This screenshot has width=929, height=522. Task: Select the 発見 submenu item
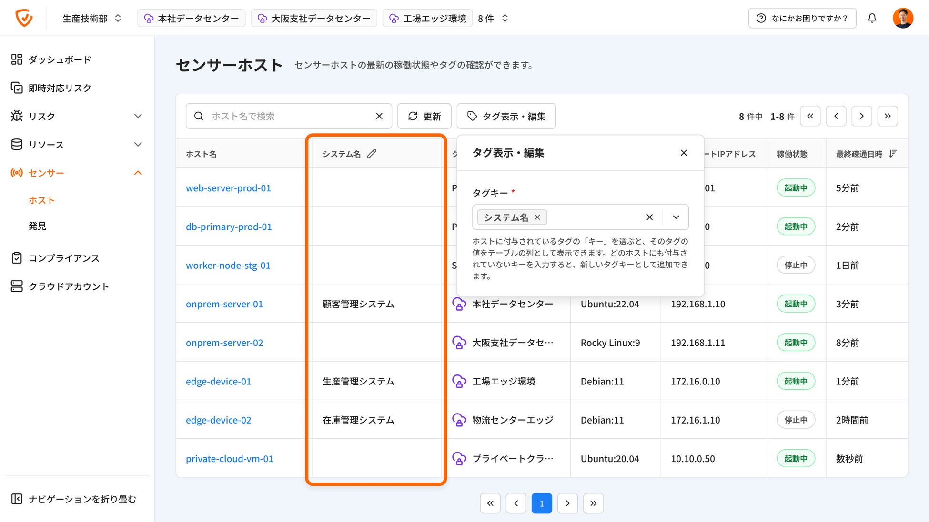point(38,226)
